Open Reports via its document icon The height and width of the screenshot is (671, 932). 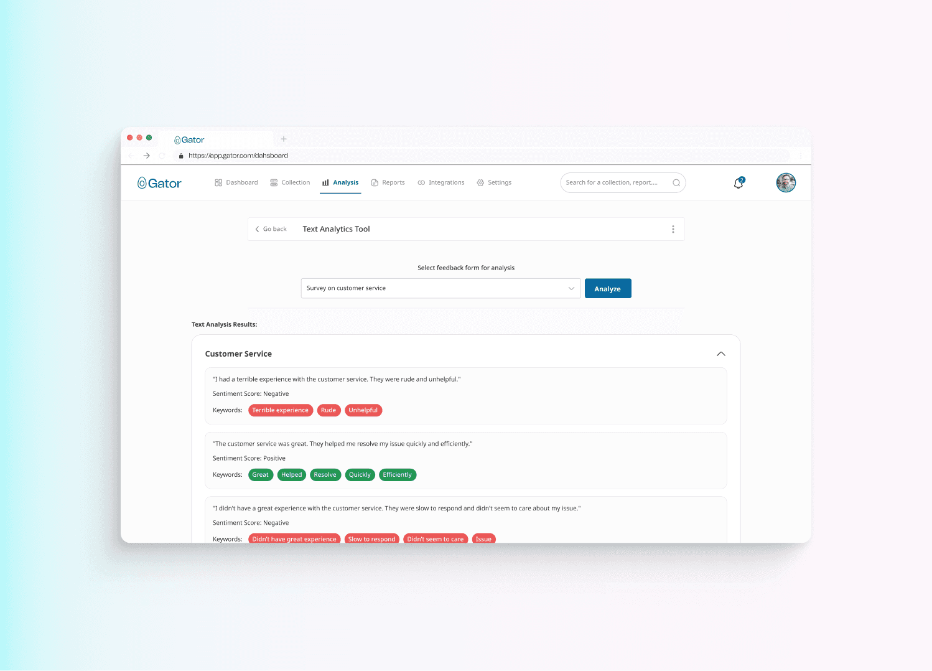tap(375, 182)
